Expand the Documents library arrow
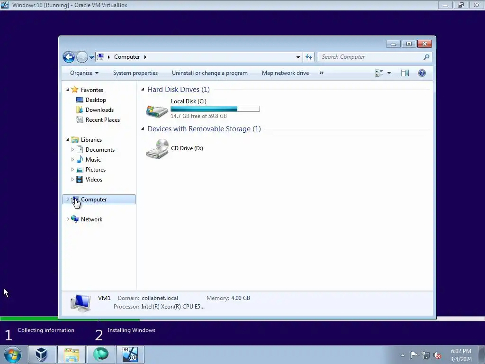This screenshot has height=364, width=485. (x=72, y=149)
